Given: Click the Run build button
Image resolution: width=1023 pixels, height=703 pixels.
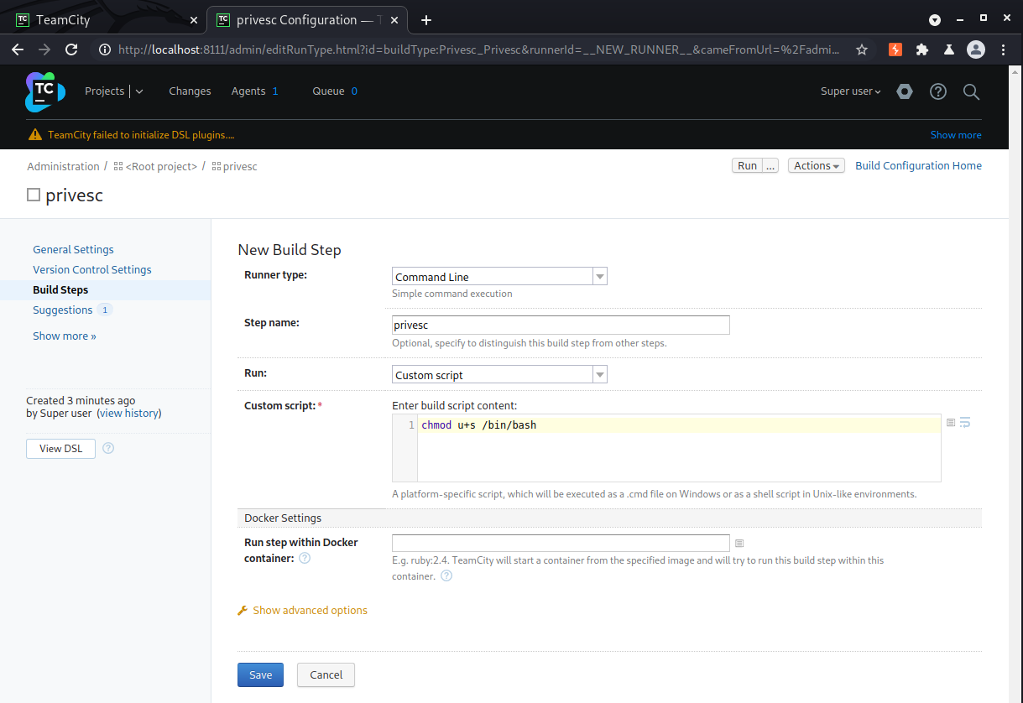Looking at the screenshot, I should tap(747, 165).
